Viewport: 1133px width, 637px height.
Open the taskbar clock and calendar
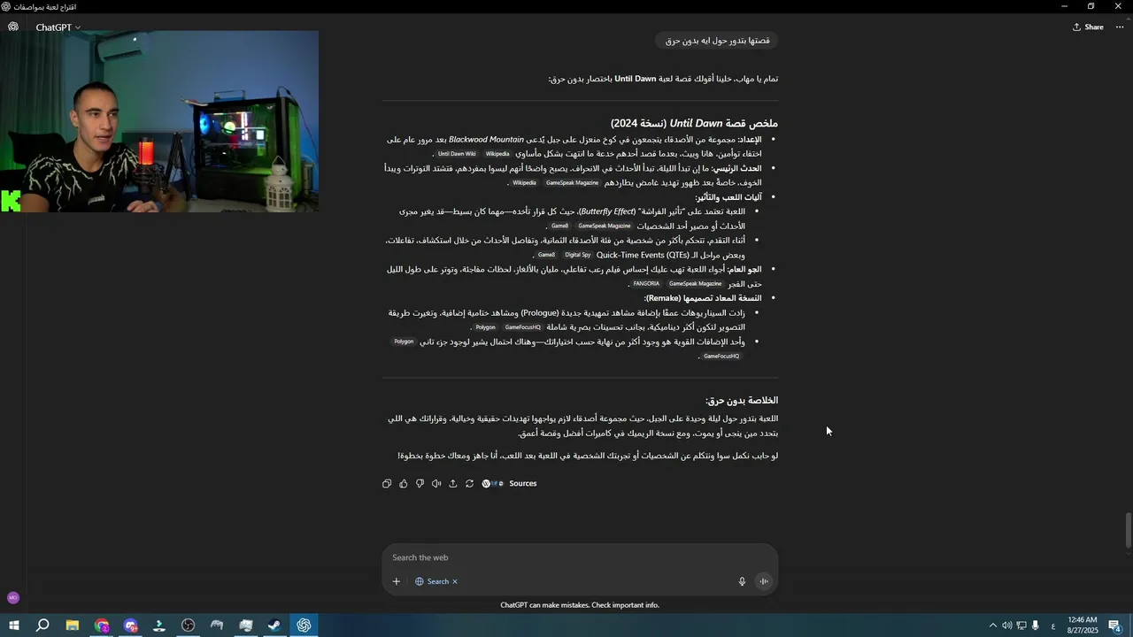(1083, 625)
